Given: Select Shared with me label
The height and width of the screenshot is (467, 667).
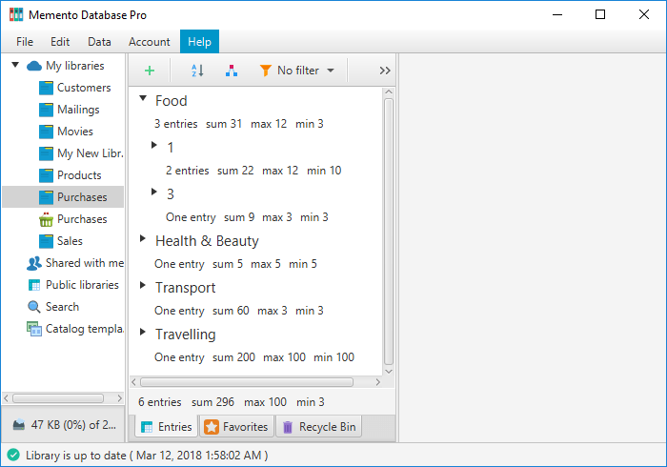Looking at the screenshot, I should click(85, 263).
